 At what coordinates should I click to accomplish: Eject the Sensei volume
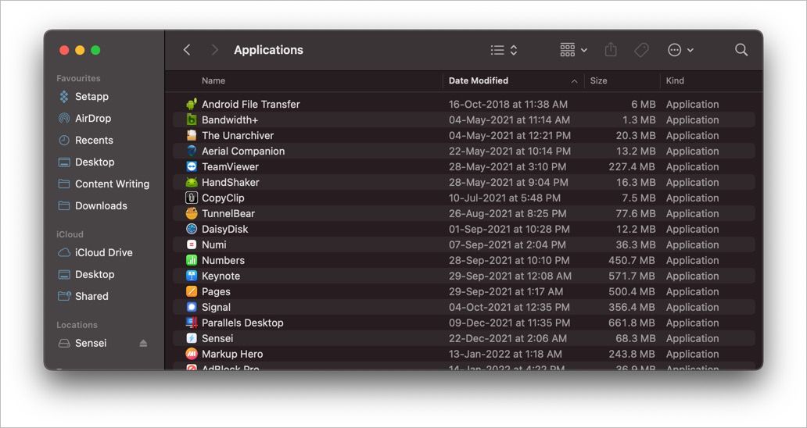(143, 343)
